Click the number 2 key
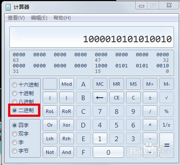The image size is (180, 165). [117, 139]
